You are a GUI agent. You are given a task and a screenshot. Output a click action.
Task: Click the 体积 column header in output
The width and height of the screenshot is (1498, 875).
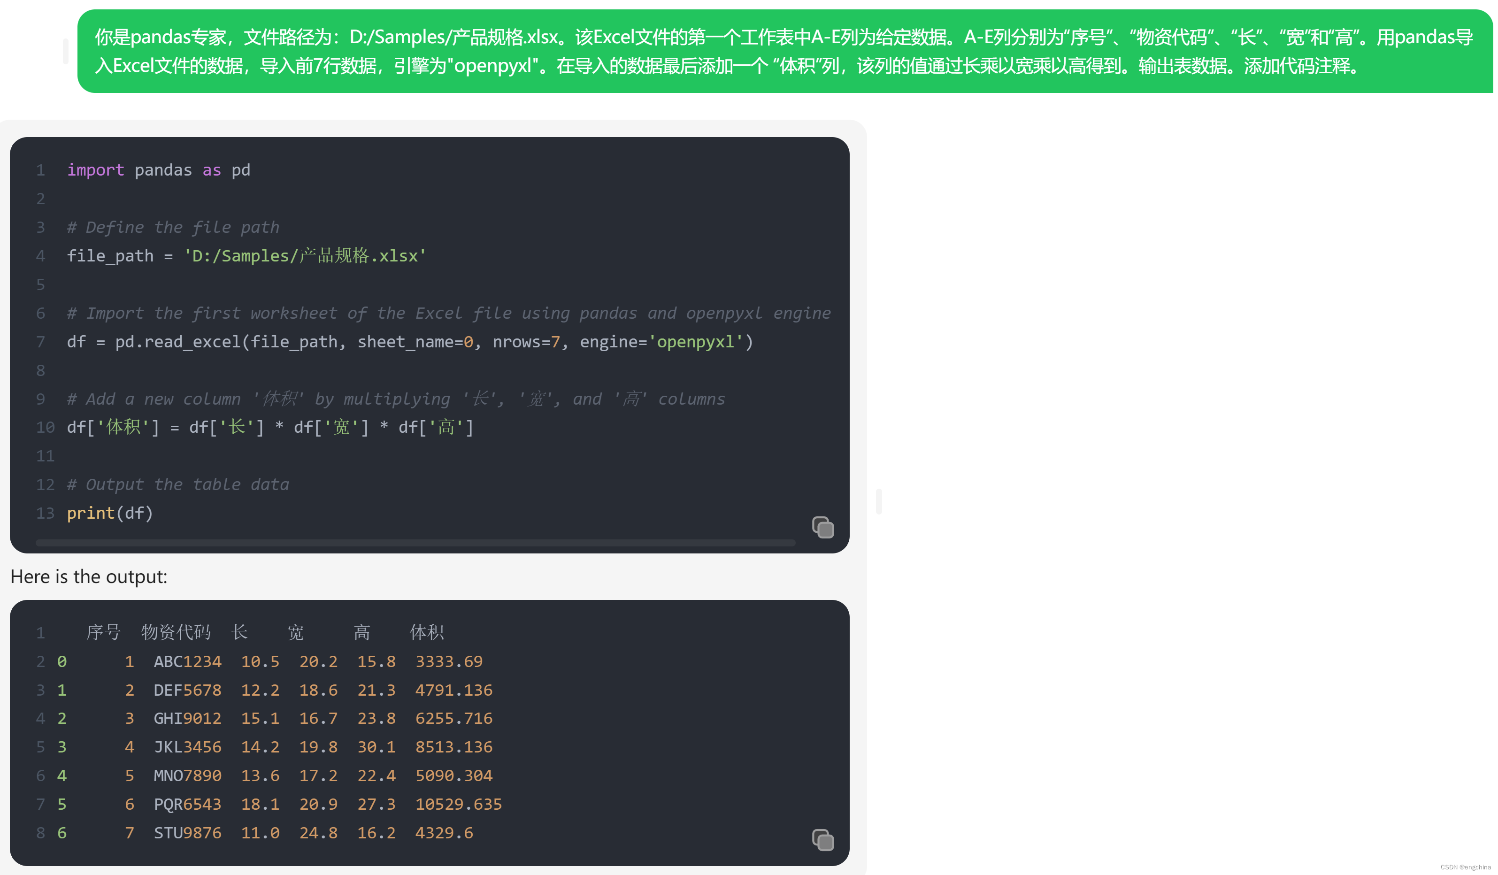[x=427, y=632]
